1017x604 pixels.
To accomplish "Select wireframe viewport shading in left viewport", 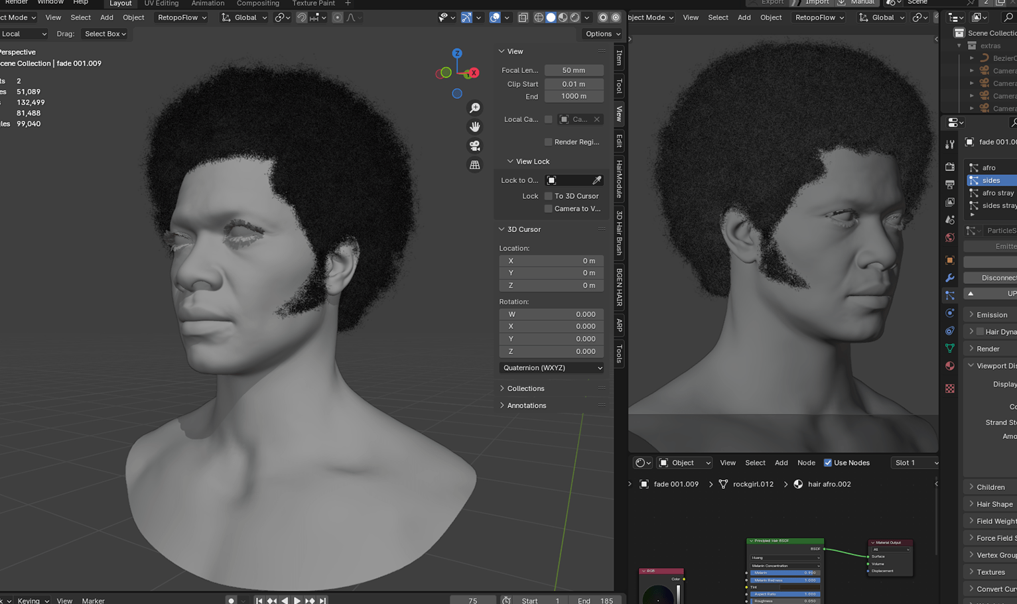I will (539, 18).
